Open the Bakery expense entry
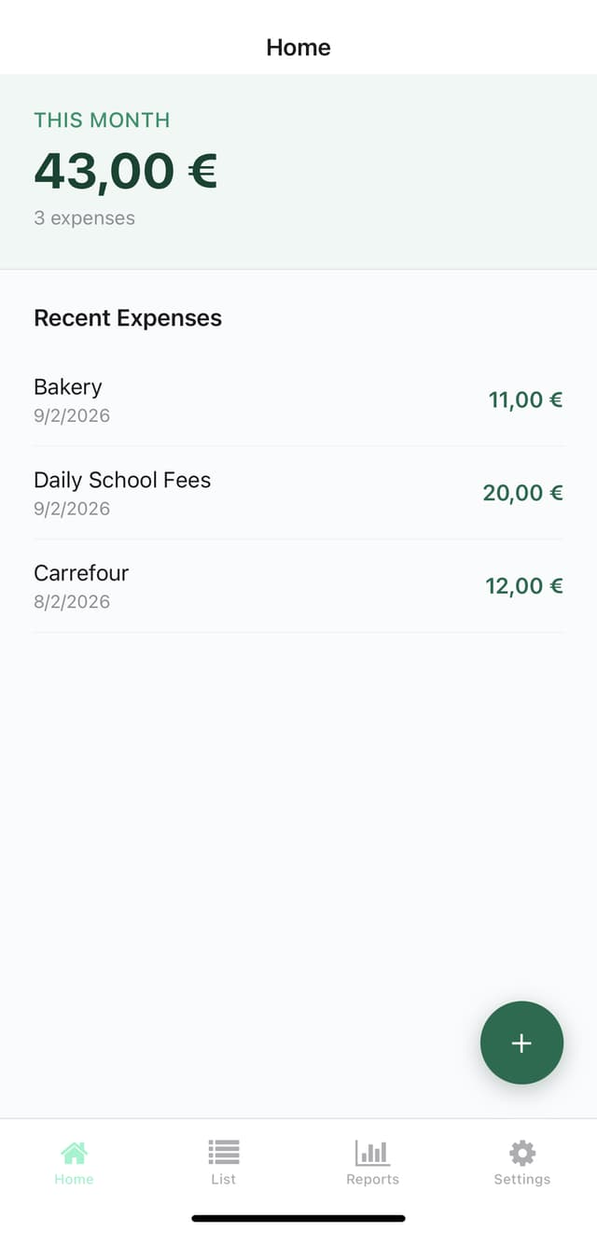The height and width of the screenshot is (1233, 597). point(298,399)
